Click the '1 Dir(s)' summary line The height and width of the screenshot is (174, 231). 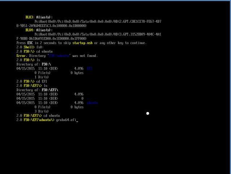pyautogui.click(x=42, y=77)
